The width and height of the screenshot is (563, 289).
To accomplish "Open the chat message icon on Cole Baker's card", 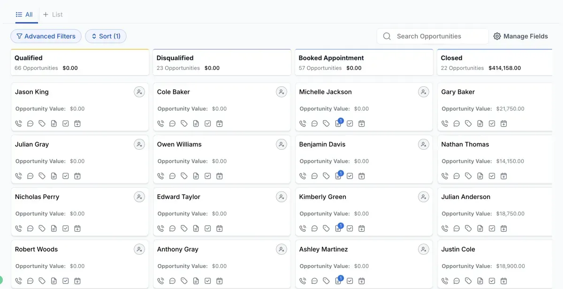I will pyautogui.click(x=173, y=124).
